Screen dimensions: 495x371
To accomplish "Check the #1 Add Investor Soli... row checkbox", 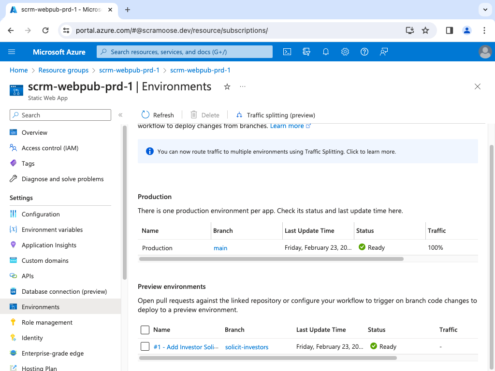I will [x=145, y=346].
